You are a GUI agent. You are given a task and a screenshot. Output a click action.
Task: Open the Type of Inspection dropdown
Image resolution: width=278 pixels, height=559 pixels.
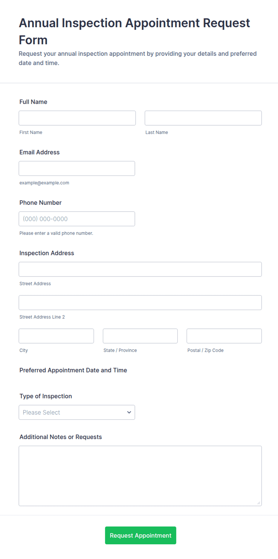point(77,412)
